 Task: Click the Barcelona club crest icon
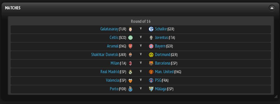[151, 63]
